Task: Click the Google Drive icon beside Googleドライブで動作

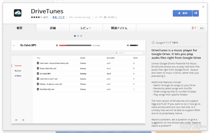Action: click(153, 43)
